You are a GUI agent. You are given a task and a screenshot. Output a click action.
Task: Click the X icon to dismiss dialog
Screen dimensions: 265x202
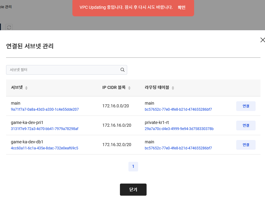click(262, 40)
